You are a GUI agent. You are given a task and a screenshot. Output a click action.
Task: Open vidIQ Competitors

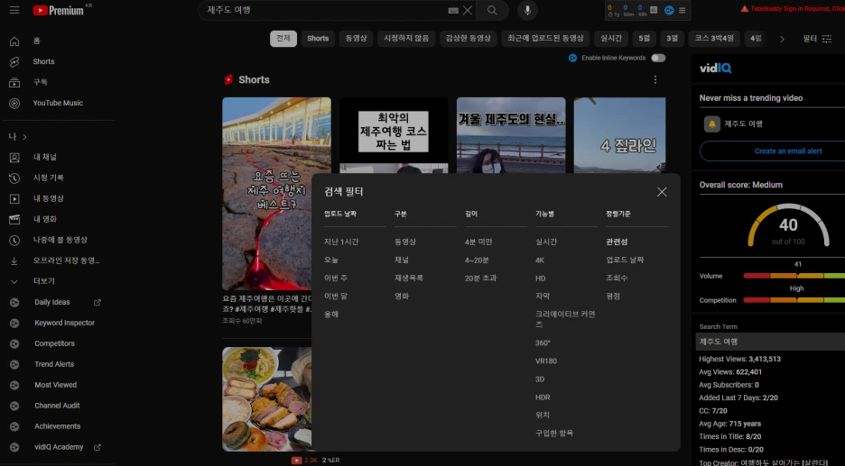[55, 343]
